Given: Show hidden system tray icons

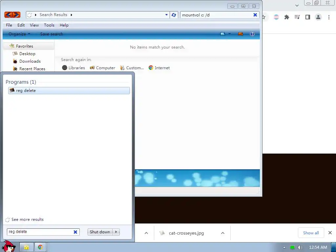Looking at the screenshot, I should click(x=284, y=247).
